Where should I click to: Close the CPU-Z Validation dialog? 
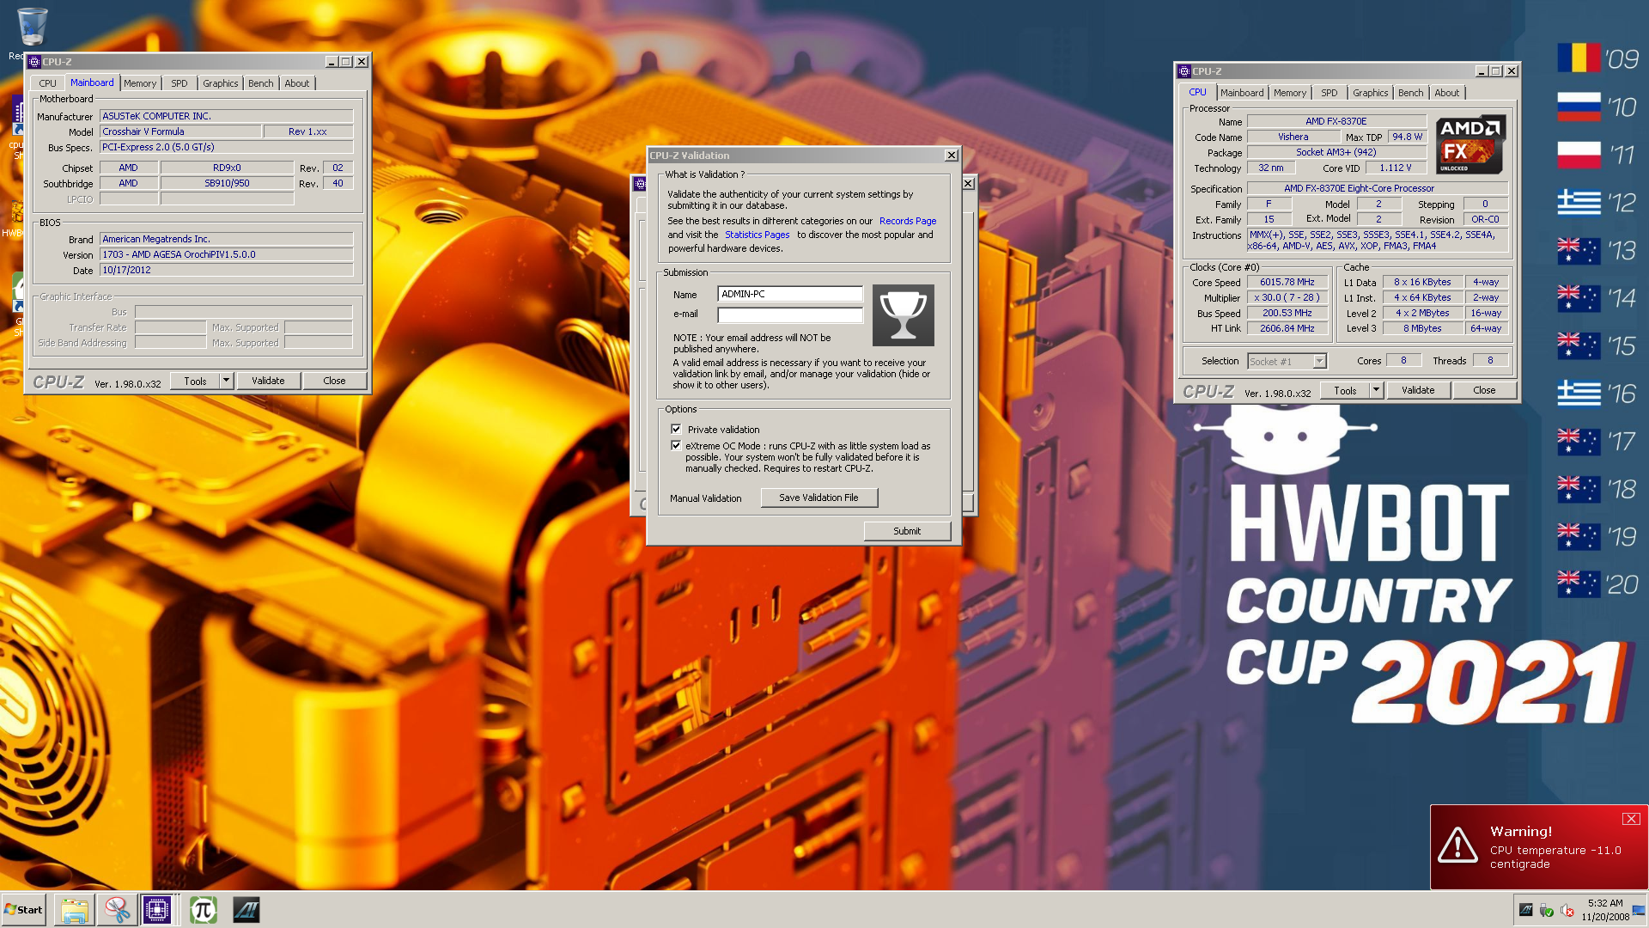[951, 156]
